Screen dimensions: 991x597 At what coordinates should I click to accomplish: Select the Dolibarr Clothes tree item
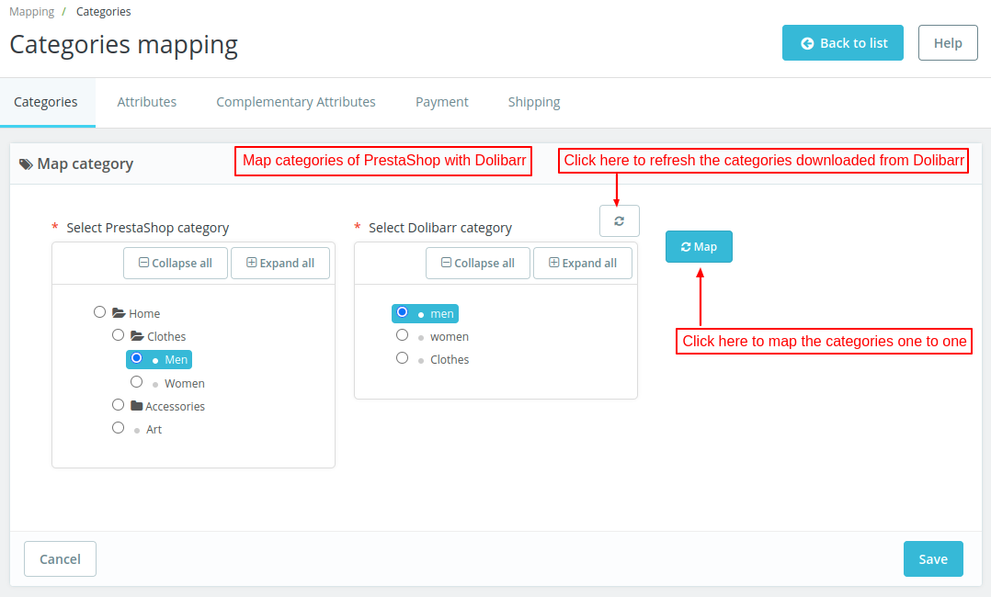pos(449,359)
